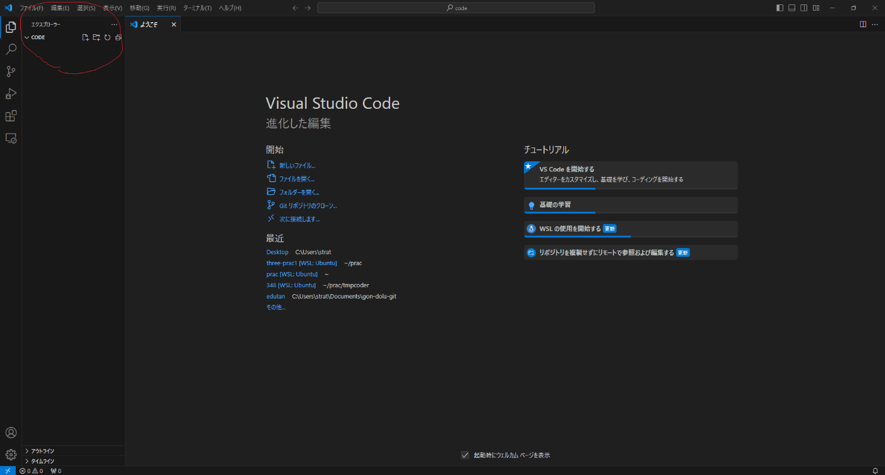
Task: Open the Explorer view in activity bar
Action: (x=11, y=27)
